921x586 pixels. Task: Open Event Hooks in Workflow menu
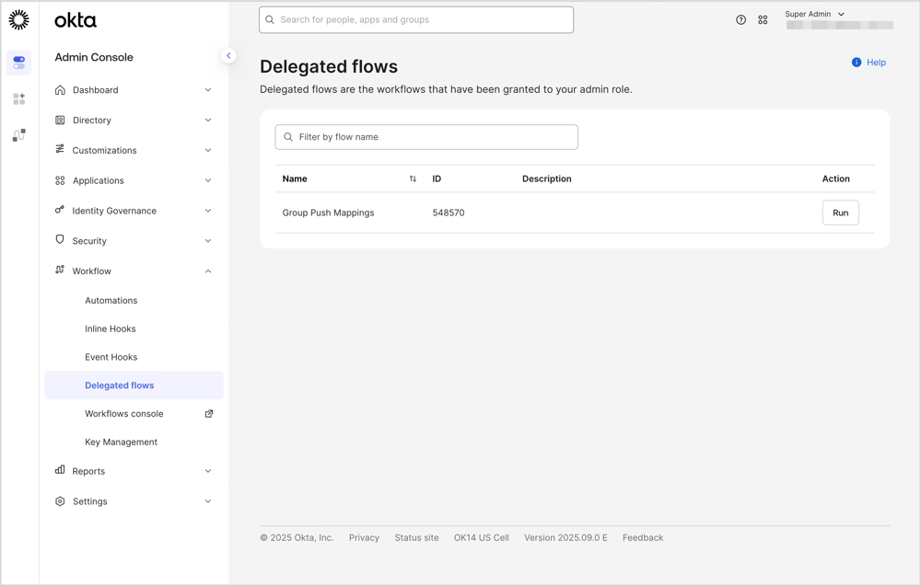(x=111, y=357)
